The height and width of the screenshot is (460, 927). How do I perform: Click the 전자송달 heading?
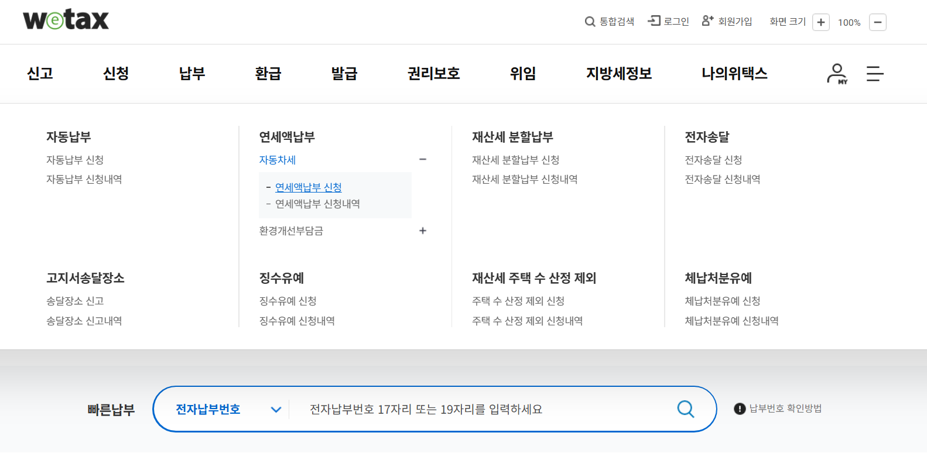coord(707,137)
